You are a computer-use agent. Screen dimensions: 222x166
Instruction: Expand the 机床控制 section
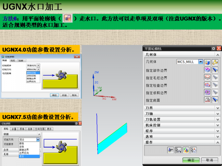(x=218, y=125)
